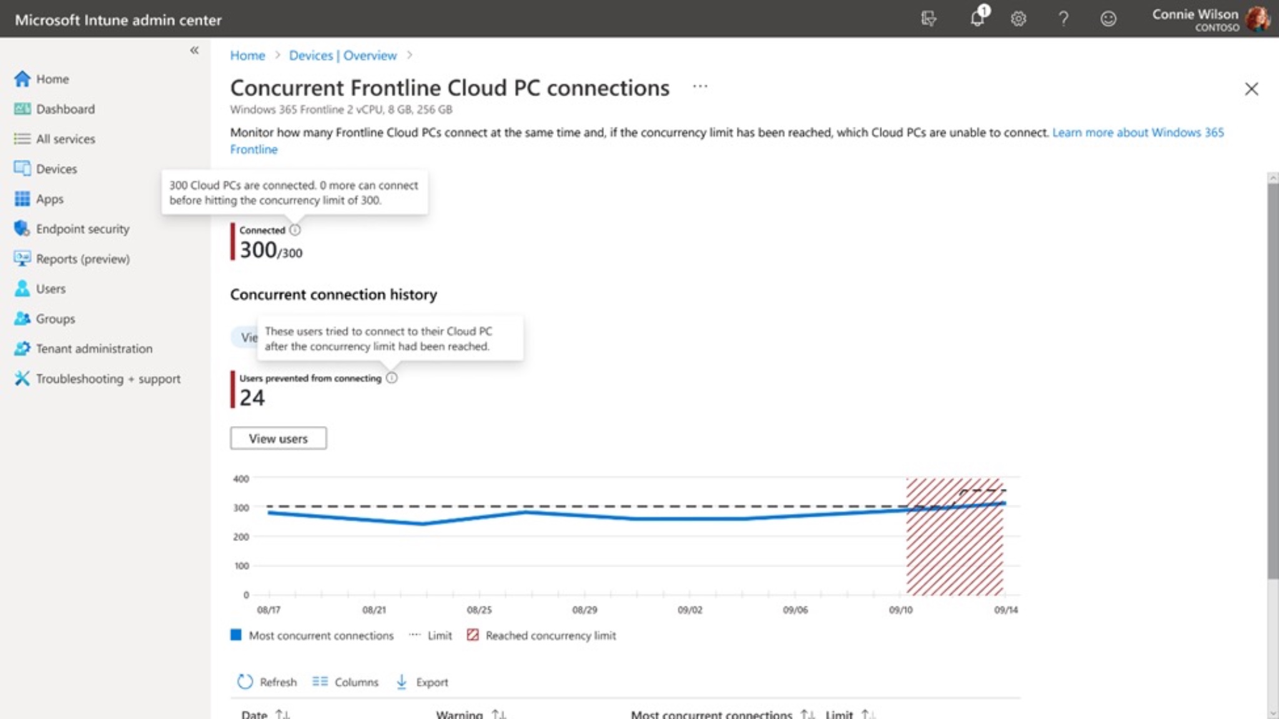Click the scrollbar down arrow

click(x=1273, y=713)
